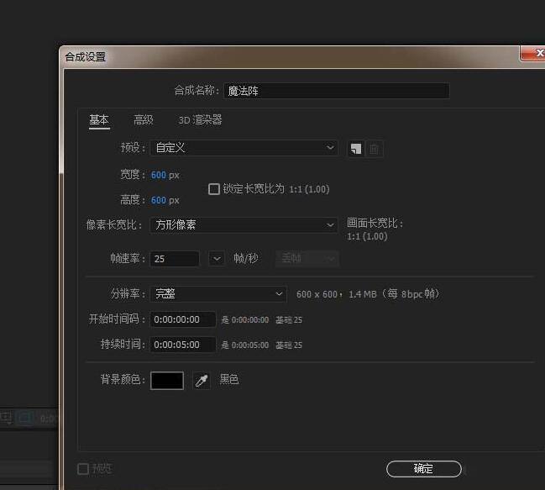Click the trash icon to delete preset

click(375, 149)
